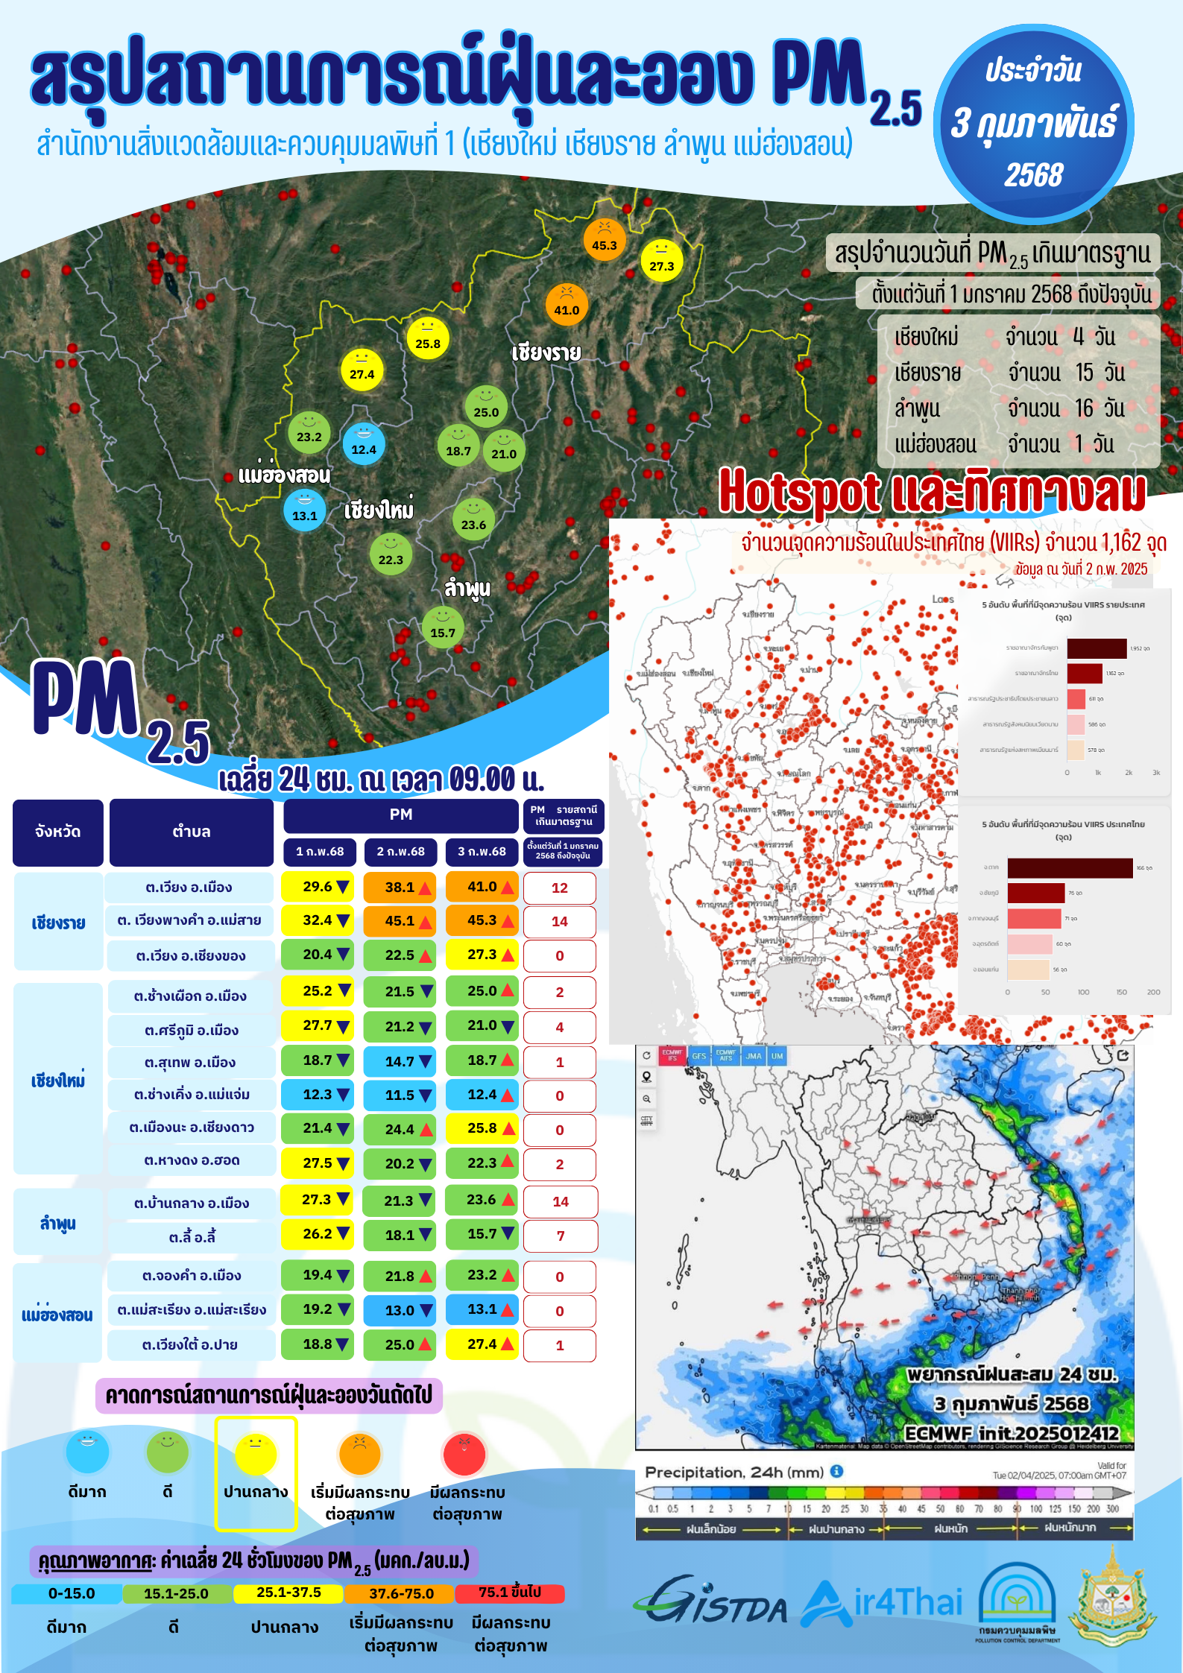Toggle the CITY labels button on map
Viewport: 1183px width, 1673px height.
coord(646,1120)
